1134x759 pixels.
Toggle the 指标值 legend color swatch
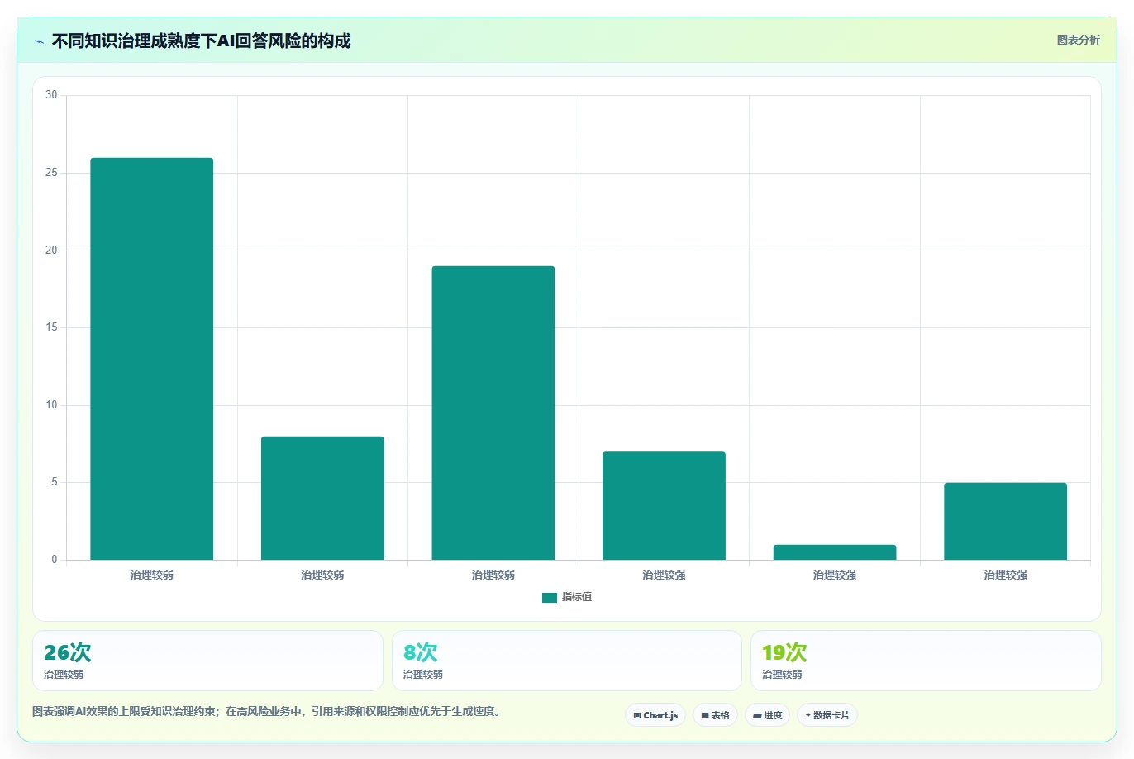coord(550,598)
